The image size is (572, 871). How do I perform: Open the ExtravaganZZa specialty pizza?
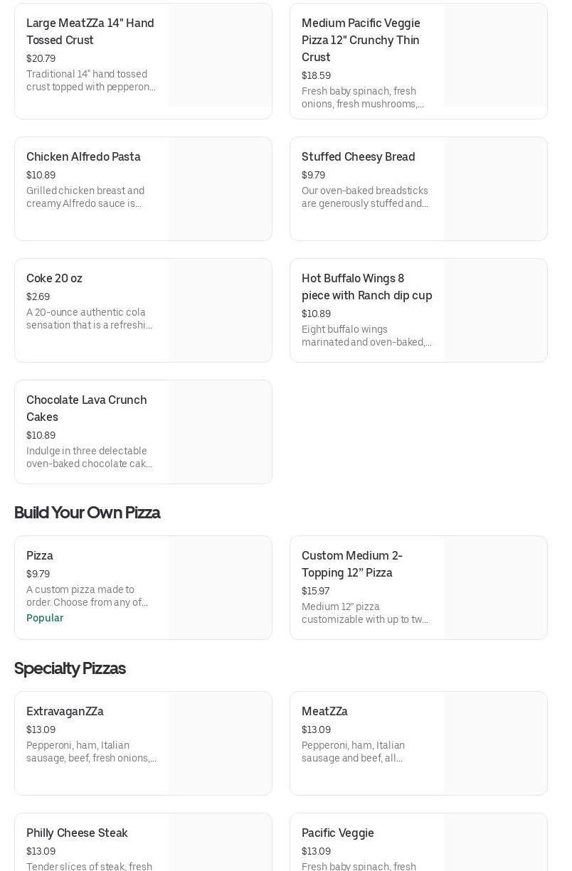65,711
